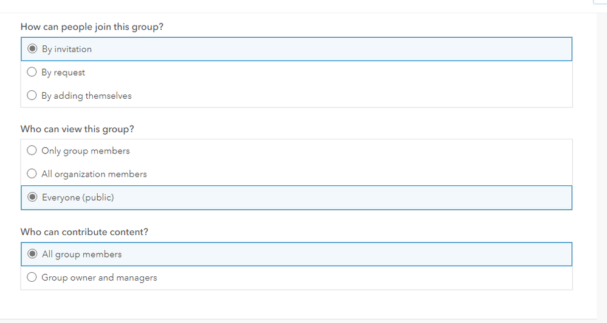The image size is (607, 323).
Task: Click the "Group owner and managers" label text
Action: pos(99,278)
